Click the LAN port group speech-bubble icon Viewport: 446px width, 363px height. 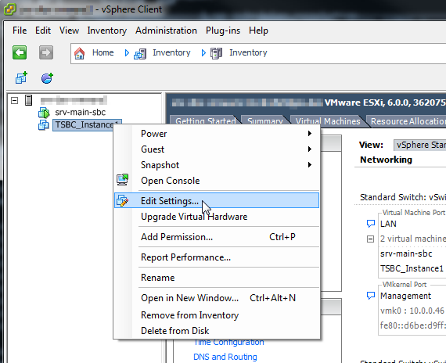click(371, 224)
